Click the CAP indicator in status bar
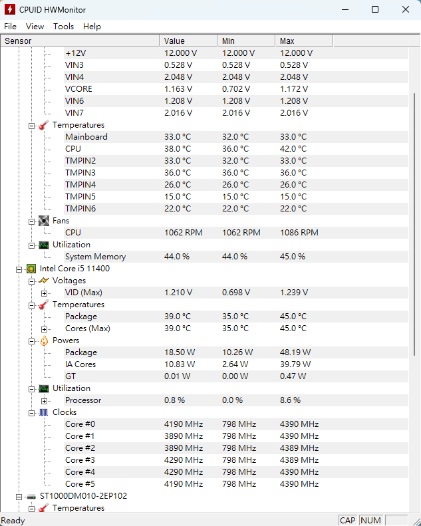This screenshot has width=421, height=526. [348, 520]
